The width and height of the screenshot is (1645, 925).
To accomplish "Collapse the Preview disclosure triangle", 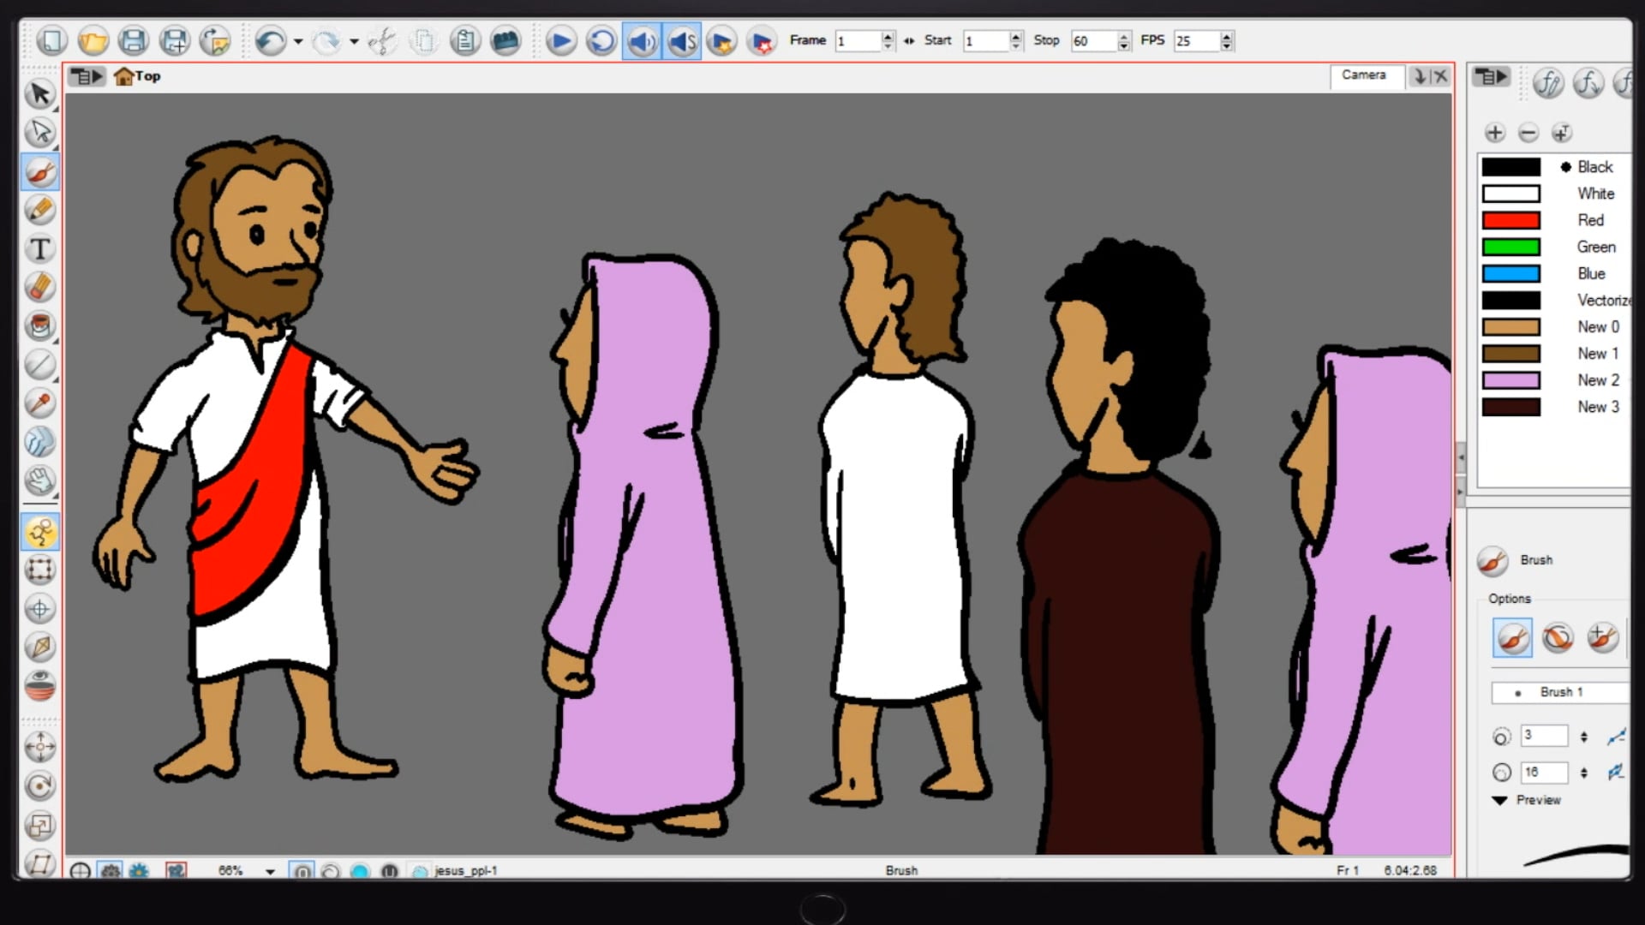I will (x=1499, y=800).
